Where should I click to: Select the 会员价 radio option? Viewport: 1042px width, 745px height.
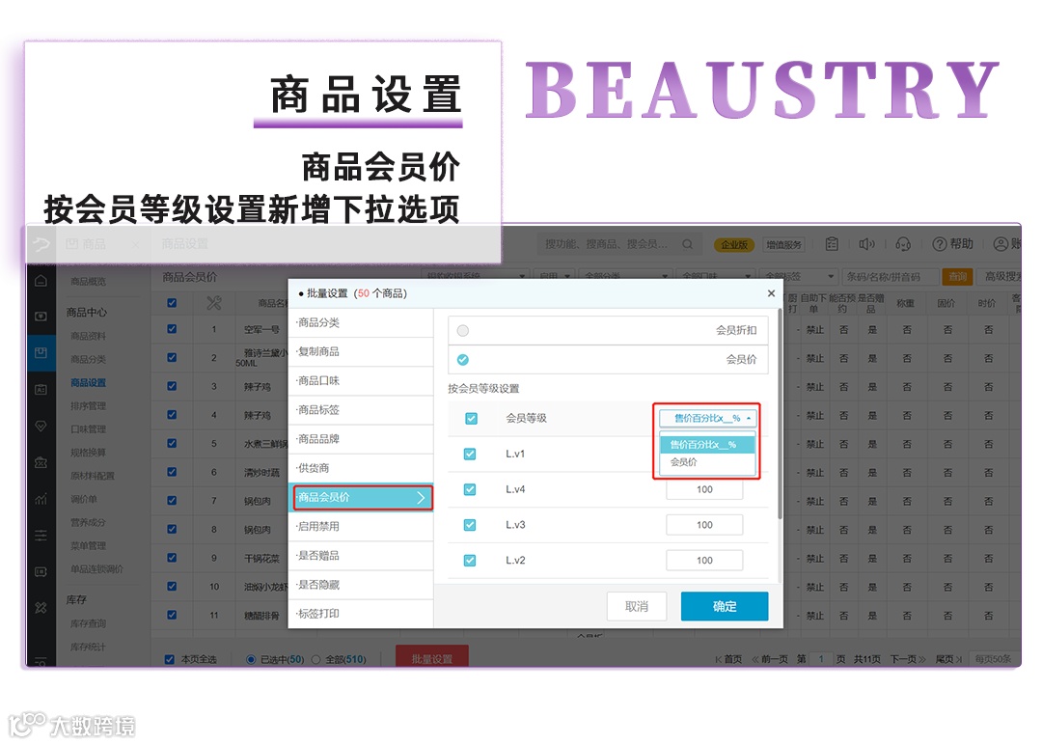coord(463,360)
